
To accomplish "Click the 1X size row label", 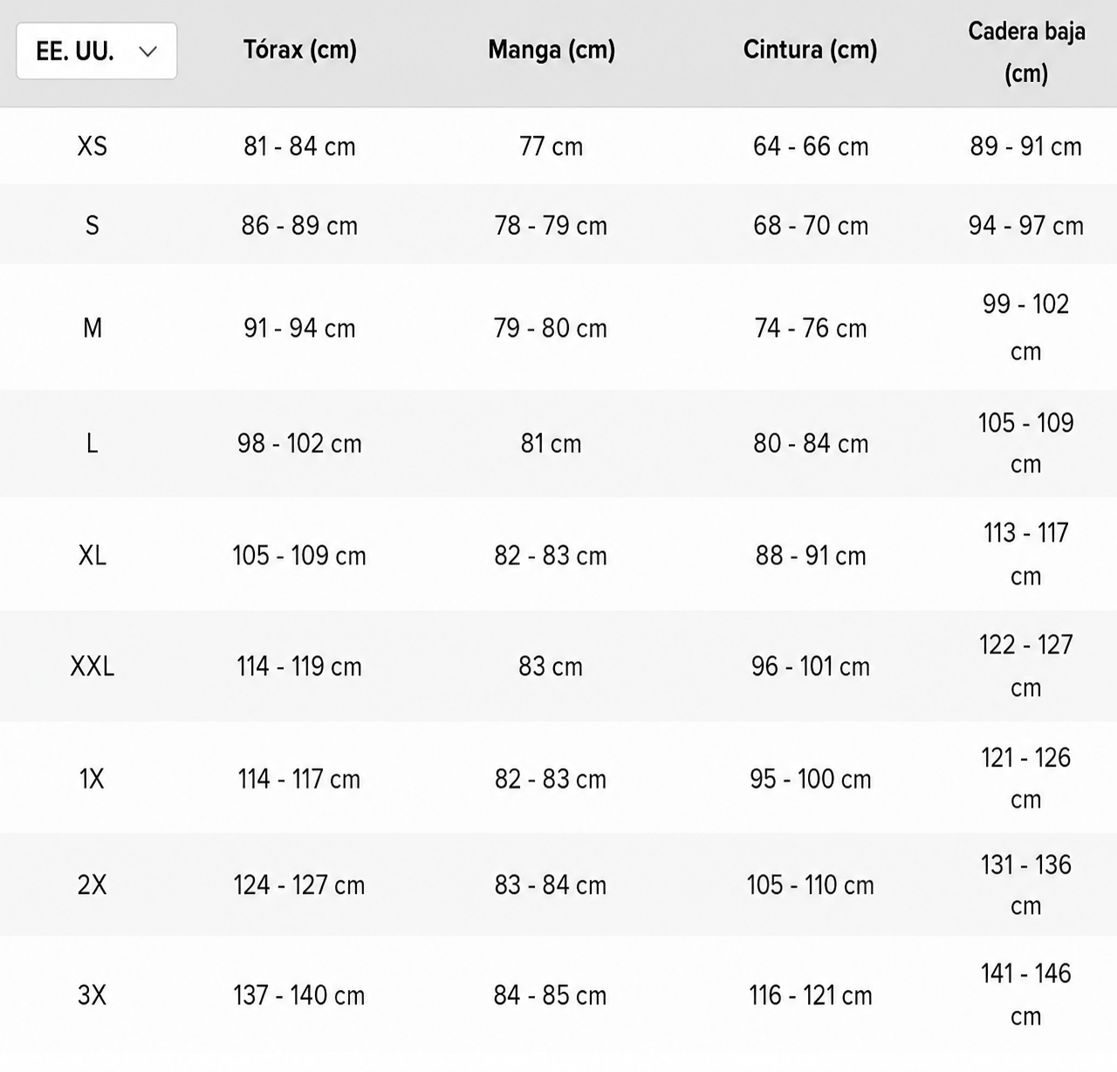I will [x=93, y=778].
